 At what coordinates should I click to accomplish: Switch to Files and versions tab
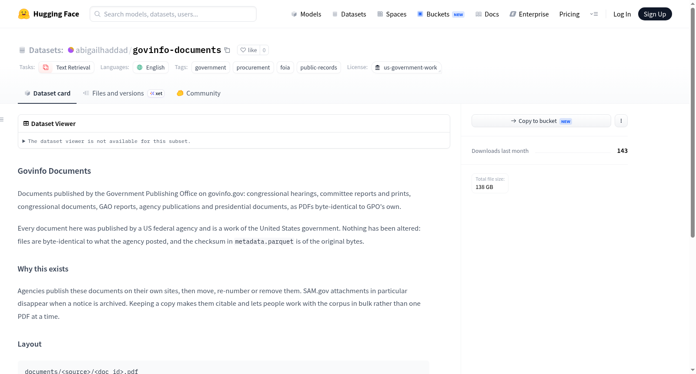[x=124, y=93]
